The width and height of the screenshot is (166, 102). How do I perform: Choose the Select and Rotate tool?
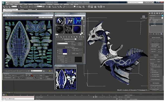(x=32, y=7)
